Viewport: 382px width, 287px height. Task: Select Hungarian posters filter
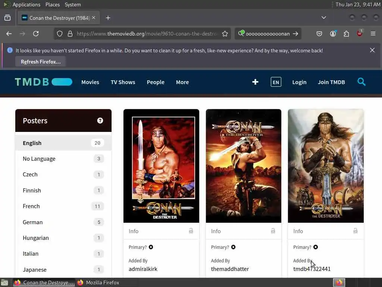[63, 238]
